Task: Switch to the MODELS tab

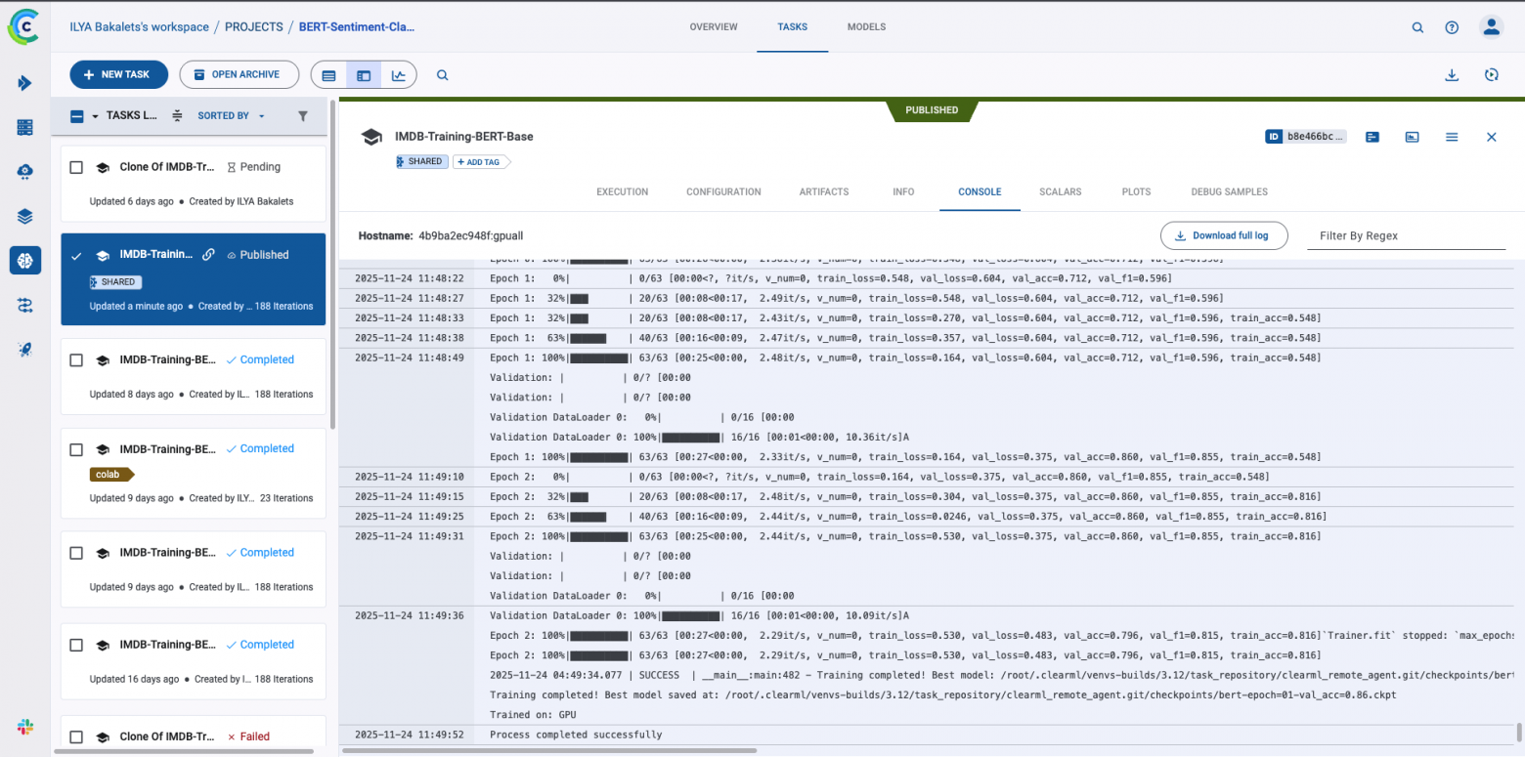Action: pyautogui.click(x=867, y=27)
